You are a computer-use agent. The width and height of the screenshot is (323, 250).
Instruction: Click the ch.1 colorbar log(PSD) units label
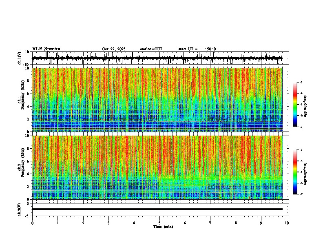305,107
